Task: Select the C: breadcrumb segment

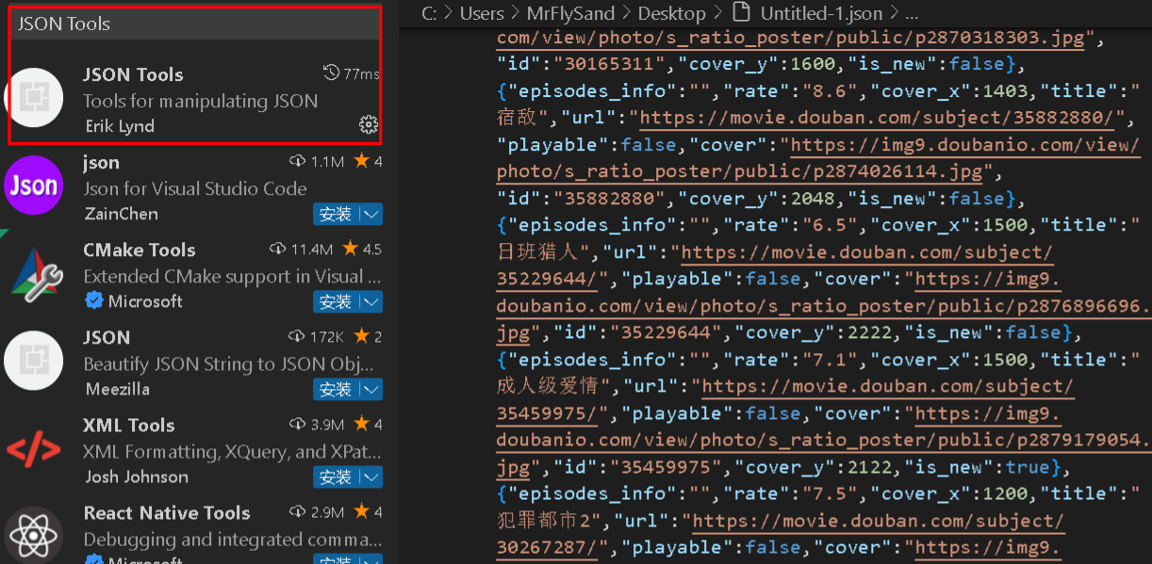Action: (x=429, y=13)
